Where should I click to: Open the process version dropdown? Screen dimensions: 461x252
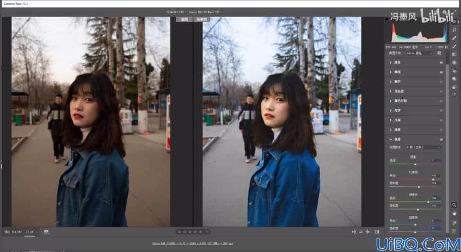(x=423, y=147)
